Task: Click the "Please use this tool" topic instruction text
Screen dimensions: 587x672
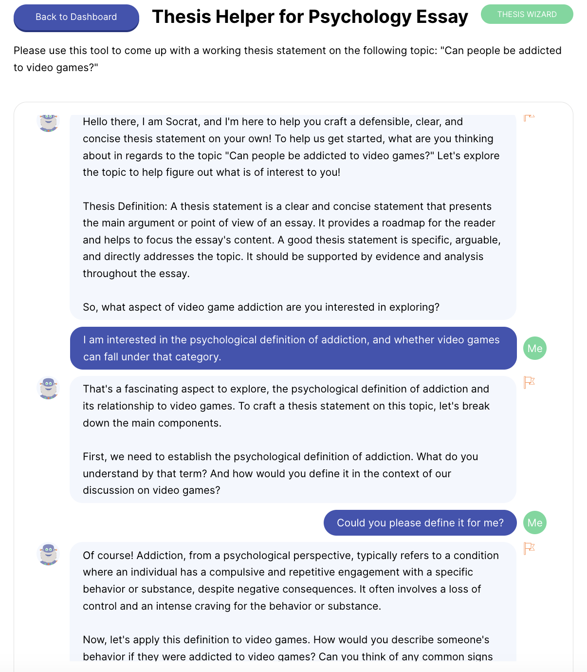Action: [x=287, y=59]
